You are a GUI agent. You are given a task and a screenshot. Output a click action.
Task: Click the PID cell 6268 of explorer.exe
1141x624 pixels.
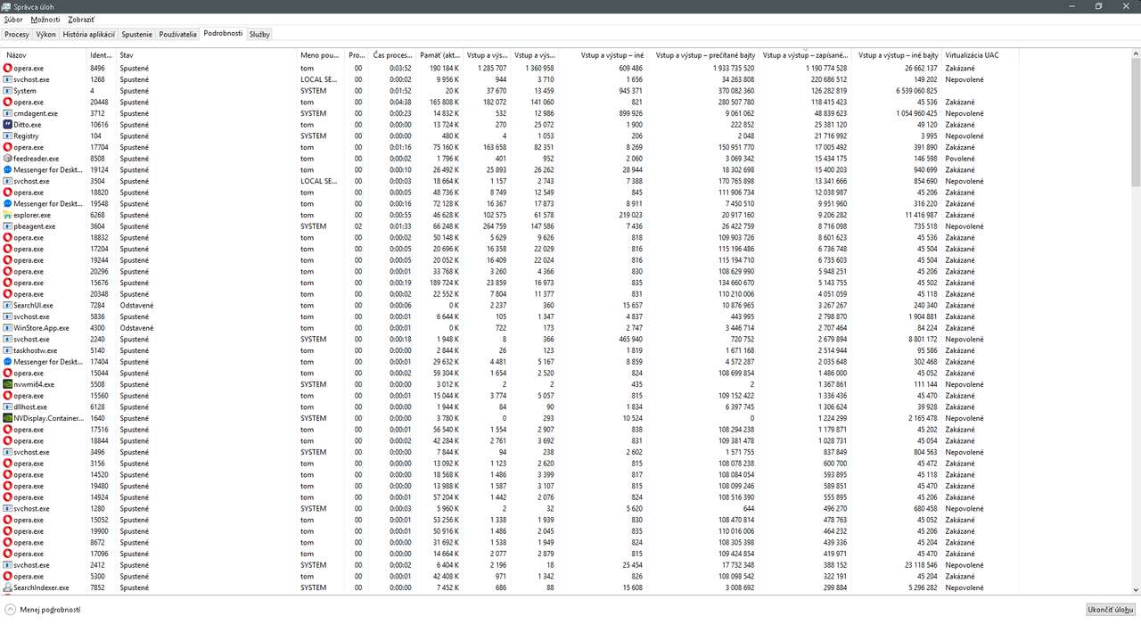pos(97,215)
